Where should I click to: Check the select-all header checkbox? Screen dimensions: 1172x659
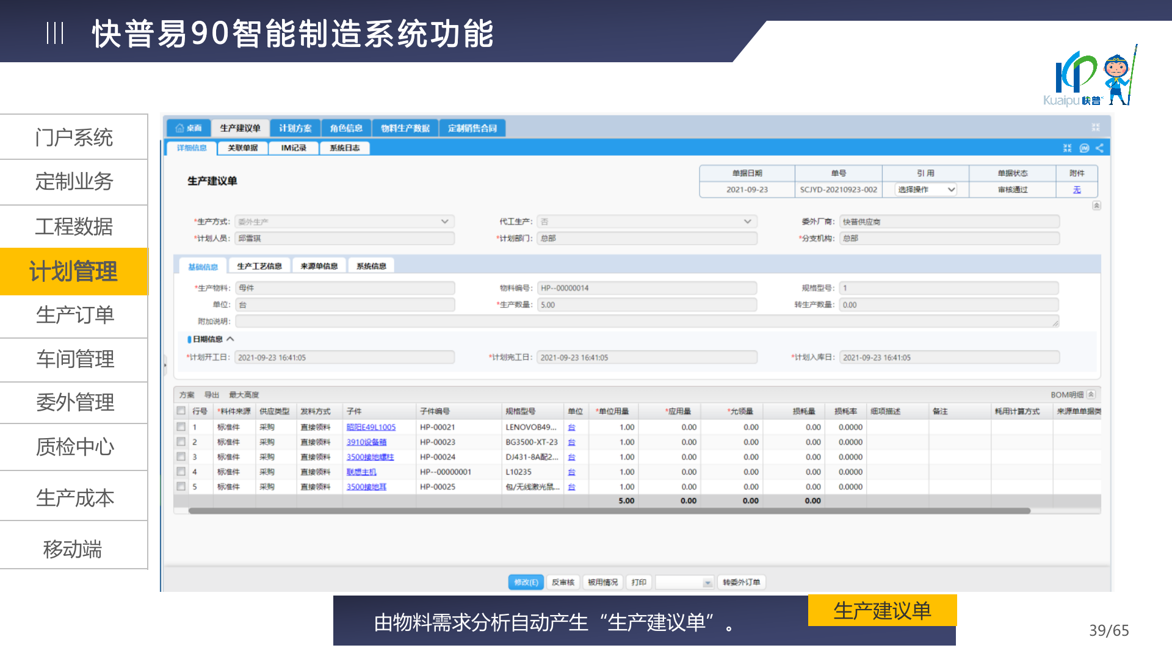click(x=181, y=411)
